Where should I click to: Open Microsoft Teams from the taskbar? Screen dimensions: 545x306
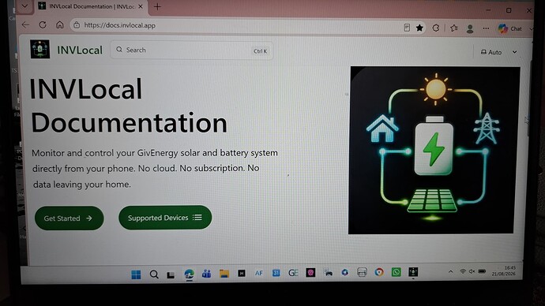(206, 274)
